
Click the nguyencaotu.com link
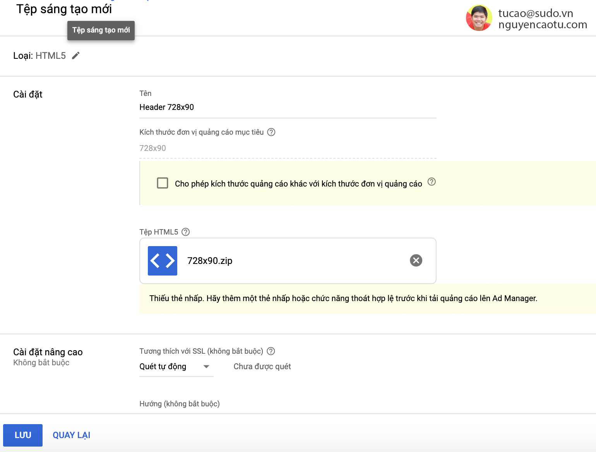[543, 24]
